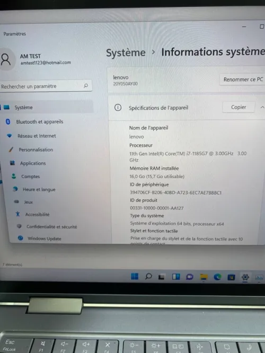Viewport: 265px width, 353px height.
Task: Click the network Wi-Fi sidebar icon
Action: (10, 136)
